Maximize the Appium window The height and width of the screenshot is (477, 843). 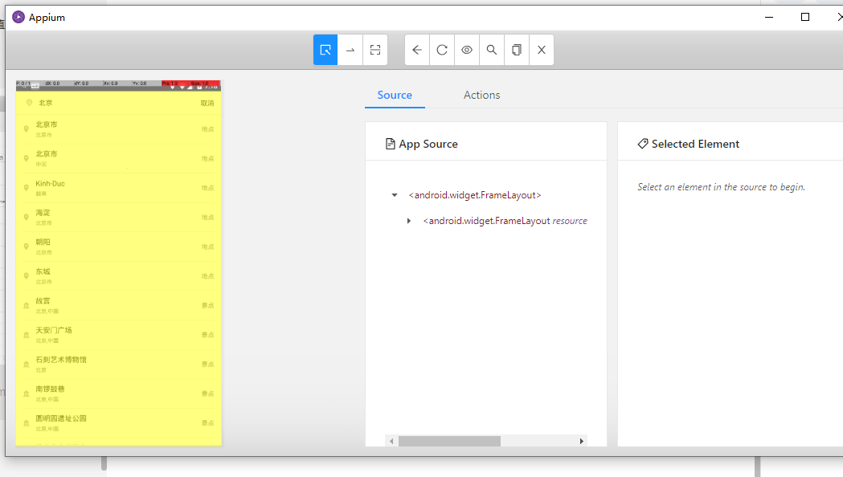point(805,17)
